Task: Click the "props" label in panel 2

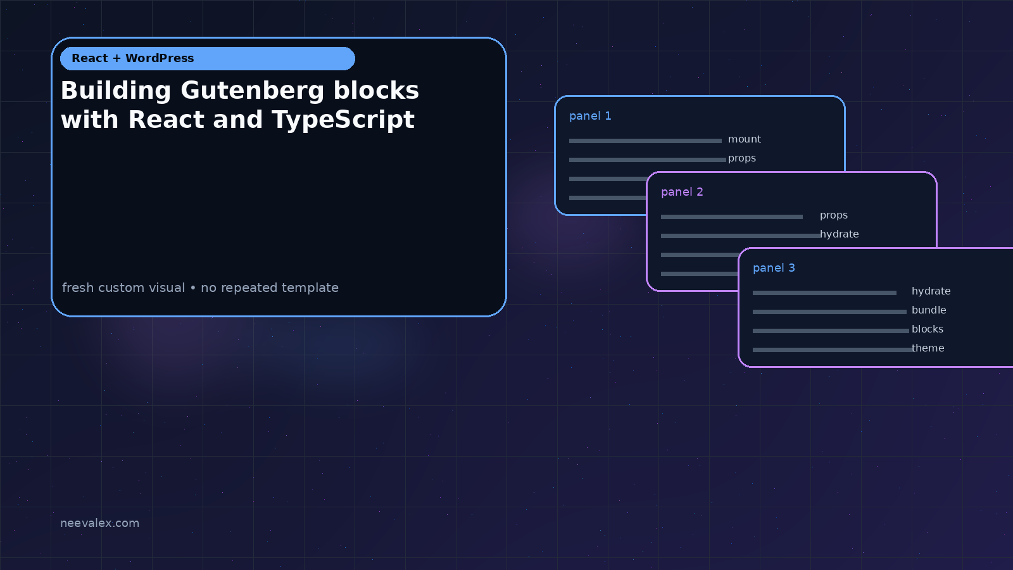Action: pos(834,215)
